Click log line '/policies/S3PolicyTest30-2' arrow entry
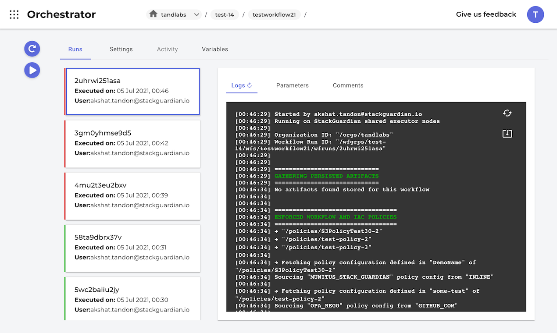Screen dimensions: 557x333 click(x=309, y=231)
